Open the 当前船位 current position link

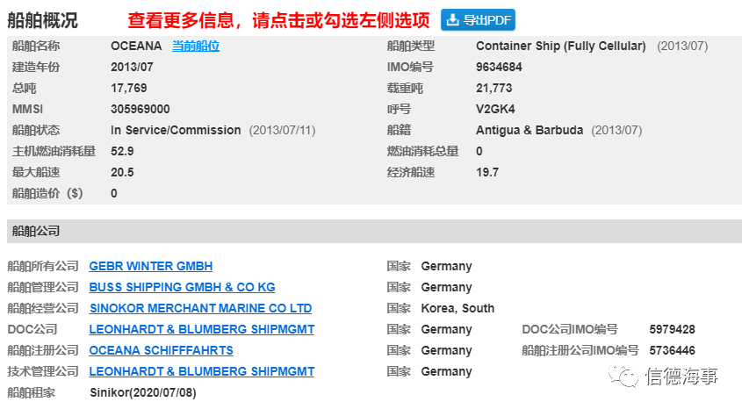coord(196,46)
